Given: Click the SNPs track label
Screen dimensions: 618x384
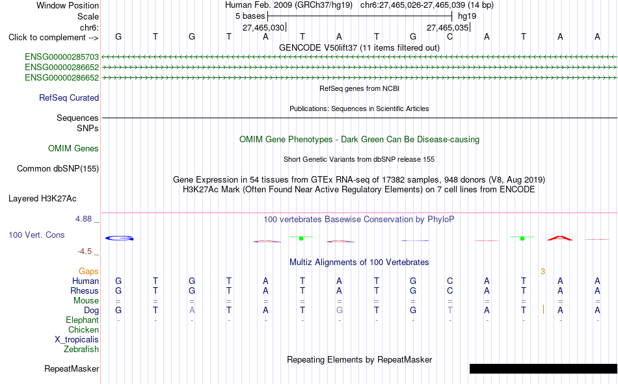Looking at the screenshot, I should (88, 129).
